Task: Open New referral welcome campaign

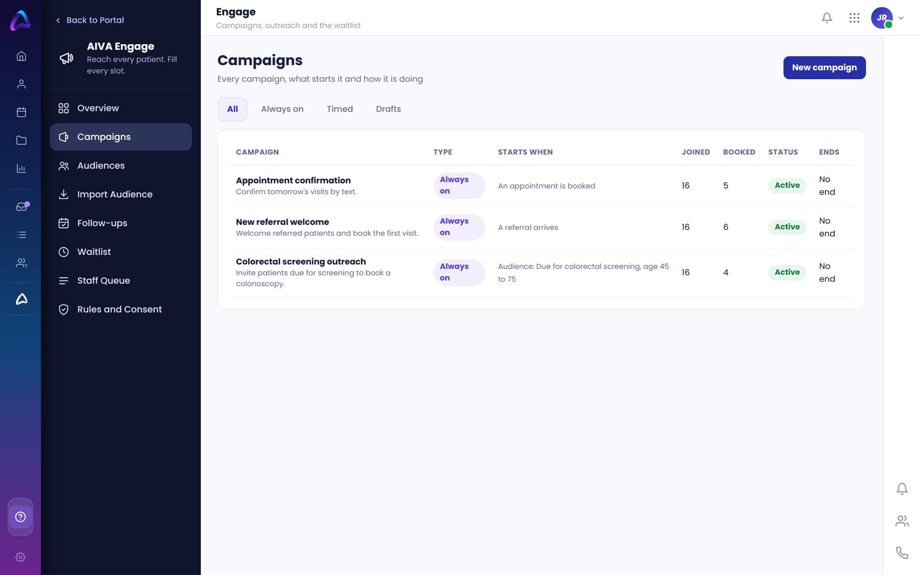Action: [x=282, y=222]
